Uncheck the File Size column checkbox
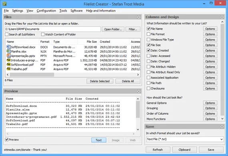Screen dimensions: 228x156 point(148,45)
